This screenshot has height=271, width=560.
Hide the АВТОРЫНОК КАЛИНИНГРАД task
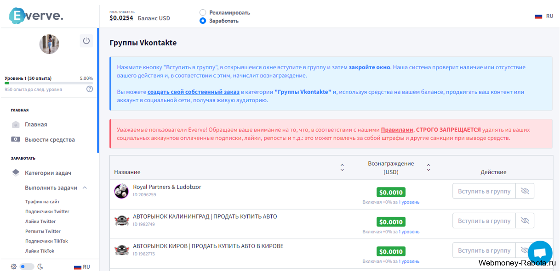pos(525,221)
